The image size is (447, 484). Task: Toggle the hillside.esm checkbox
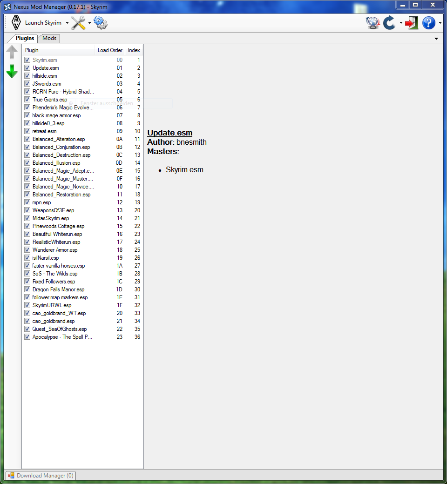[27, 75]
